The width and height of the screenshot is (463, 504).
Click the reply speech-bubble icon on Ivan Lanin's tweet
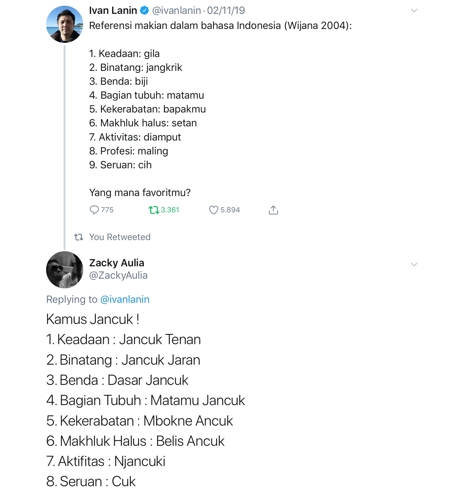(94, 210)
